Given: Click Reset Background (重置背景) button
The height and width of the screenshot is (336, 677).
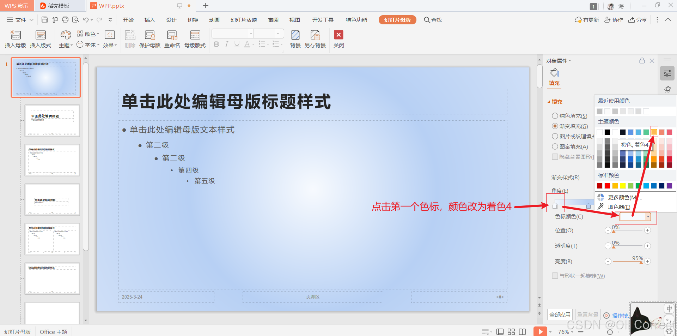Looking at the screenshot, I should (x=587, y=314).
